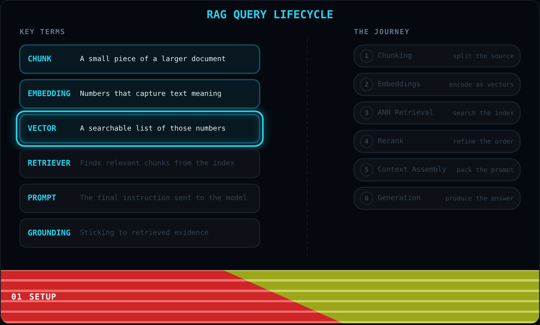Click the step 5 circle for Context Assembly
This screenshot has height=325, width=540.
367,170
